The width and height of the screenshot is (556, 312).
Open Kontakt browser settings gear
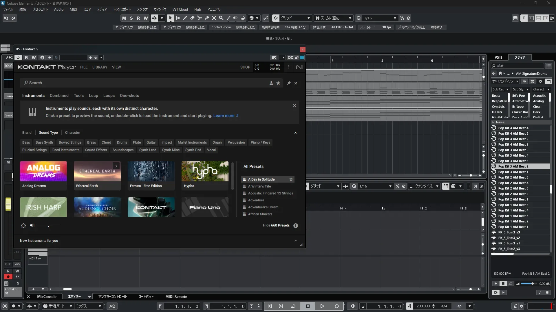coord(23,226)
